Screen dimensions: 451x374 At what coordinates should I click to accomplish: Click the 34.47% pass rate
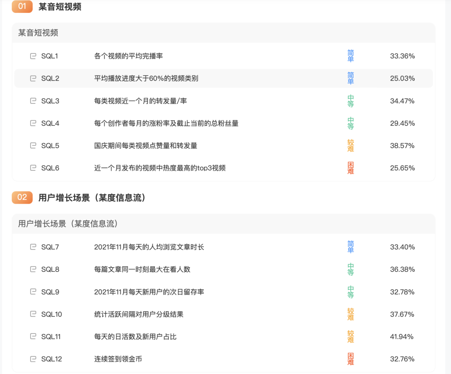click(403, 101)
